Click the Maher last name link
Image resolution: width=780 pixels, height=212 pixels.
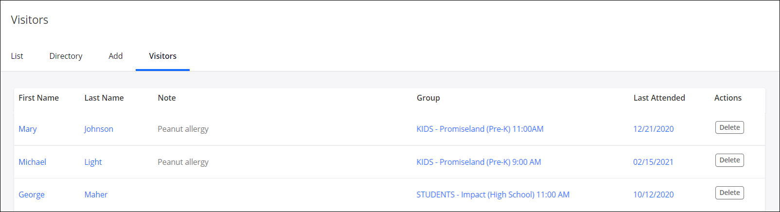click(x=96, y=194)
